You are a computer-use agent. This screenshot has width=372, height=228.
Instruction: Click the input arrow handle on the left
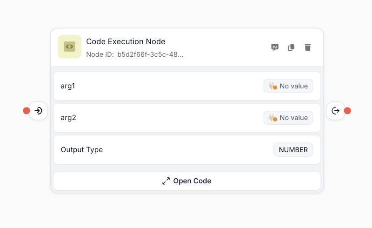(x=39, y=111)
